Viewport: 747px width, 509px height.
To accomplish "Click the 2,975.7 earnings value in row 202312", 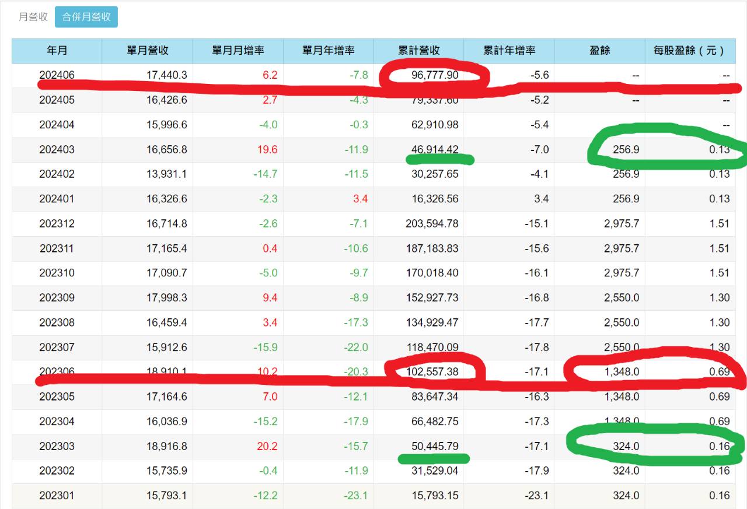I will coord(622,223).
